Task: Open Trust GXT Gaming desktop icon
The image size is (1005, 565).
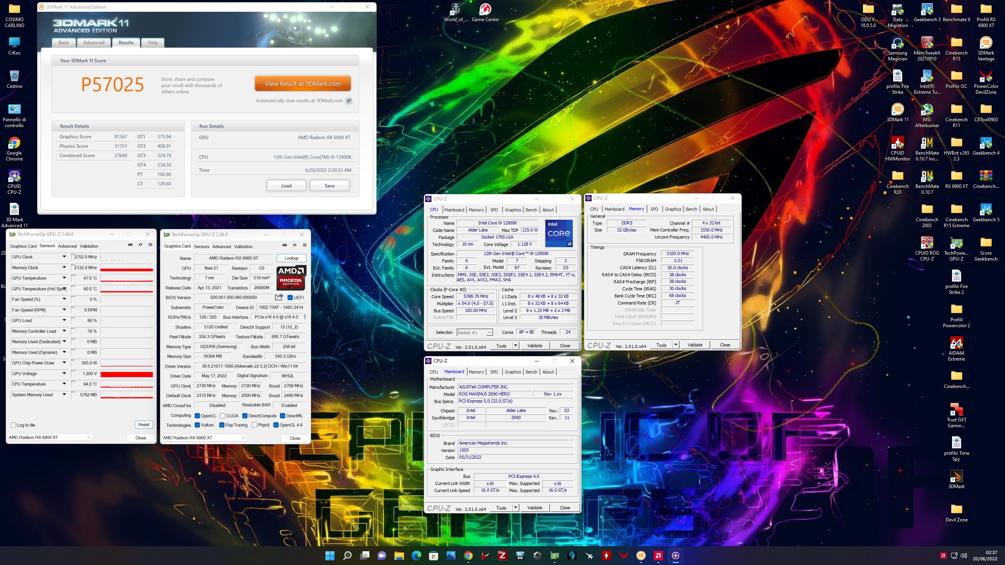Action: [956, 416]
